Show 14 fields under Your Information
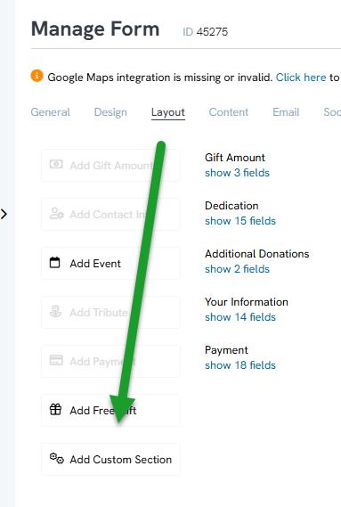 [x=240, y=317]
